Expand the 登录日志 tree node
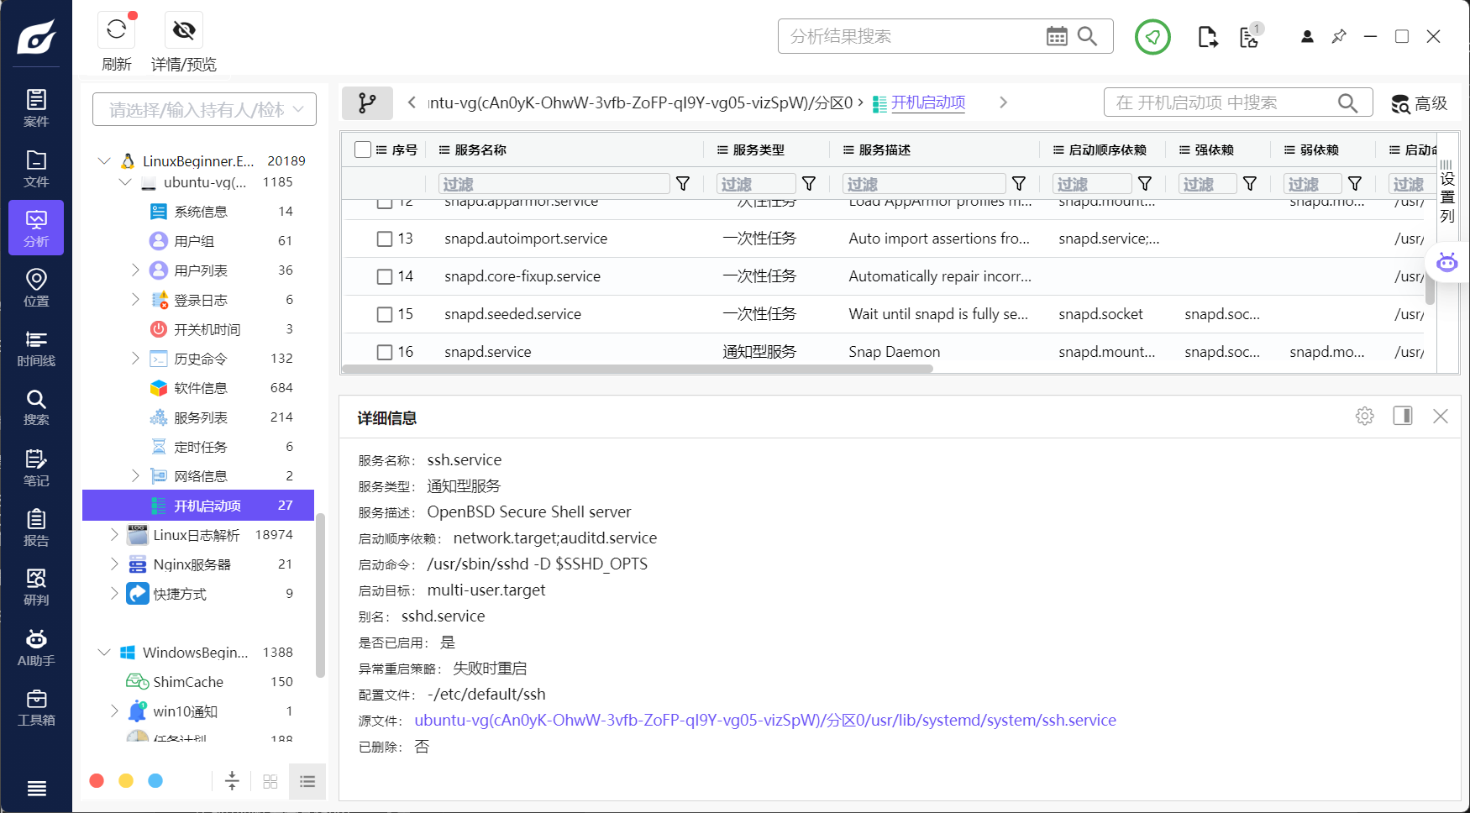This screenshot has height=813, width=1470. [x=135, y=299]
